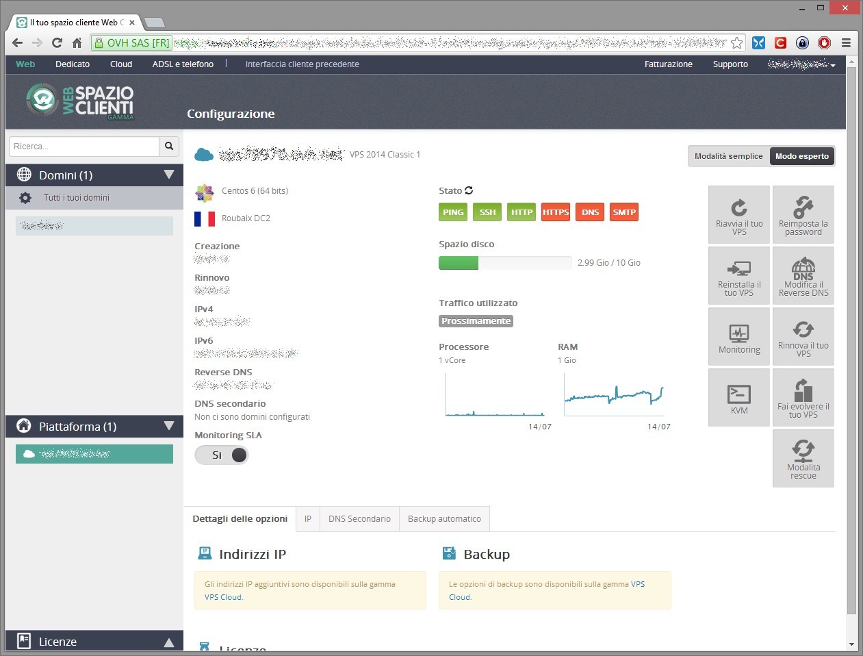This screenshot has height=656, width=863.
Task: Open the Monitoring tile
Action: point(739,336)
